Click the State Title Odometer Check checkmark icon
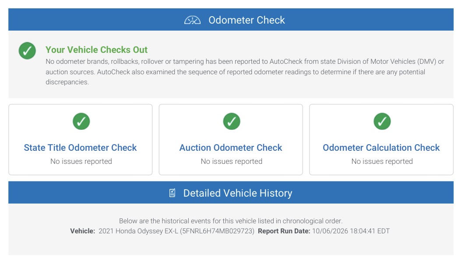Image resolution: width=462 pixels, height=260 pixels. pos(81,121)
